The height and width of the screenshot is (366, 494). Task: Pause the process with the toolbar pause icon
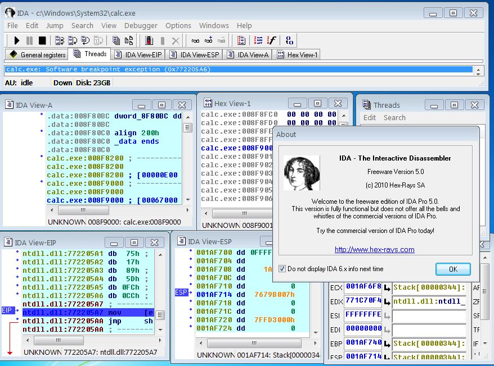[x=30, y=40]
